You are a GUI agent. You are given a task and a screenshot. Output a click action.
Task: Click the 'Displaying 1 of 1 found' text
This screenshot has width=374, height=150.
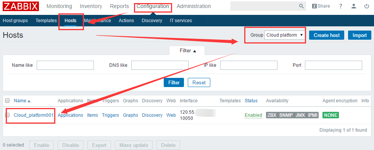pyautogui.click(x=343, y=130)
